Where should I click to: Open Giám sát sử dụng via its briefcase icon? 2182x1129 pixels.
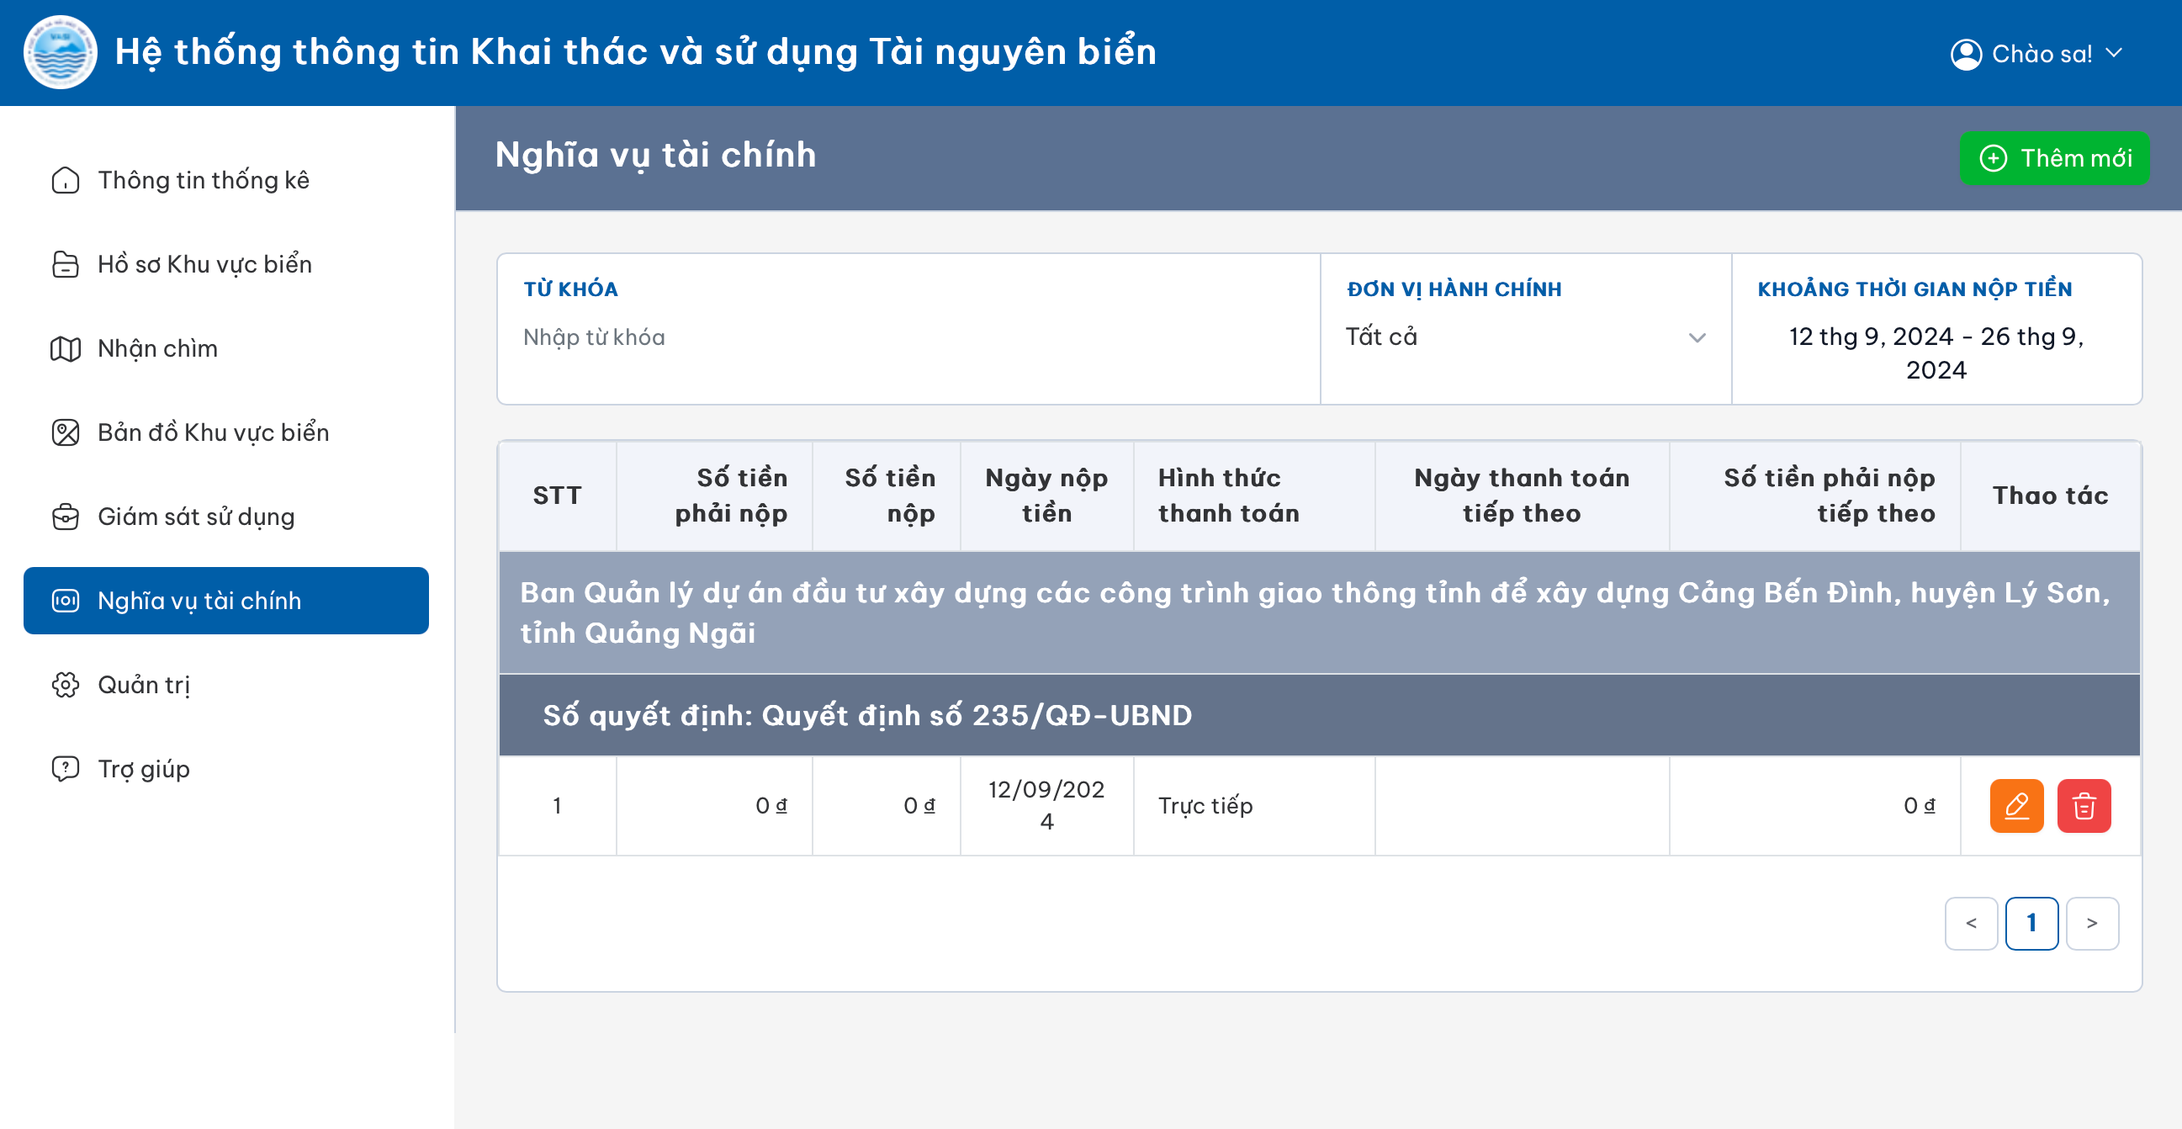[65, 516]
